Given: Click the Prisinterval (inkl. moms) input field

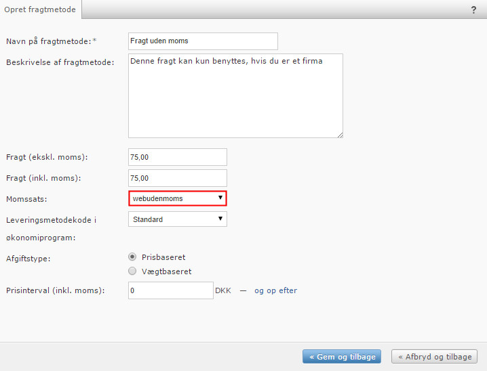Looking at the screenshot, I should pos(170,290).
